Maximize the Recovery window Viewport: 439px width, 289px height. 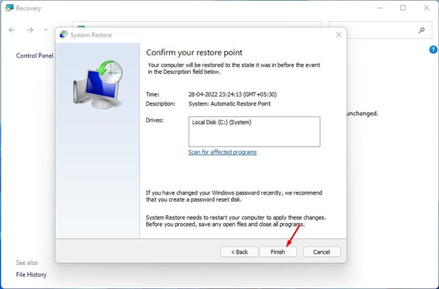tap(403, 8)
